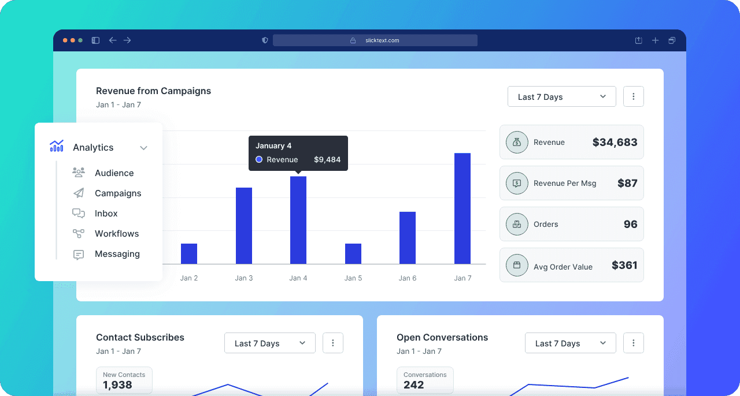Click the Inbox chat bubbles icon
This screenshot has width=740, height=396.
point(79,213)
